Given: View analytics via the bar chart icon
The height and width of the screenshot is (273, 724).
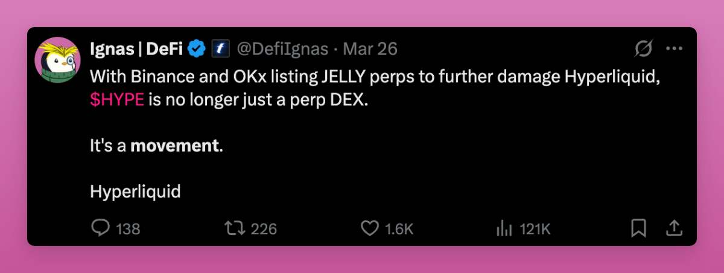Looking at the screenshot, I should click(504, 228).
